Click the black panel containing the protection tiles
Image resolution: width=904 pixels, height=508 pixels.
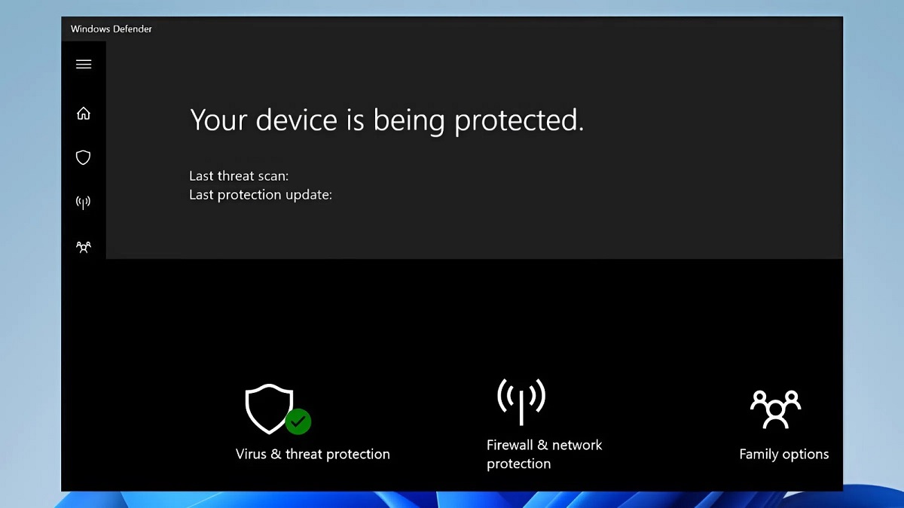[x=452, y=316]
